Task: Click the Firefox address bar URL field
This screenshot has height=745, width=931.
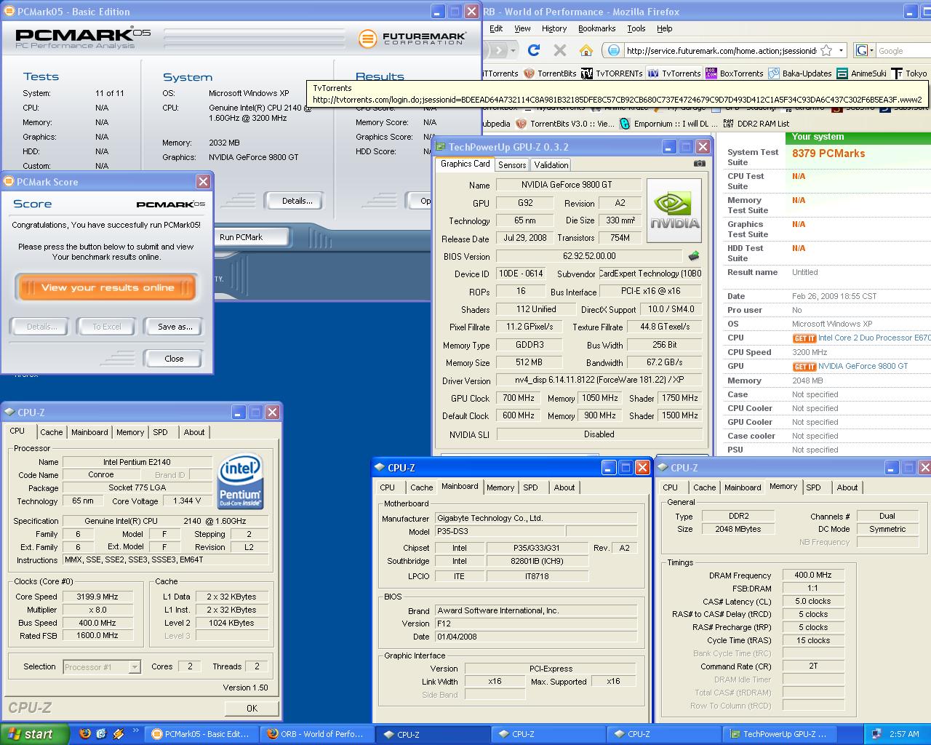Action: tap(720, 50)
